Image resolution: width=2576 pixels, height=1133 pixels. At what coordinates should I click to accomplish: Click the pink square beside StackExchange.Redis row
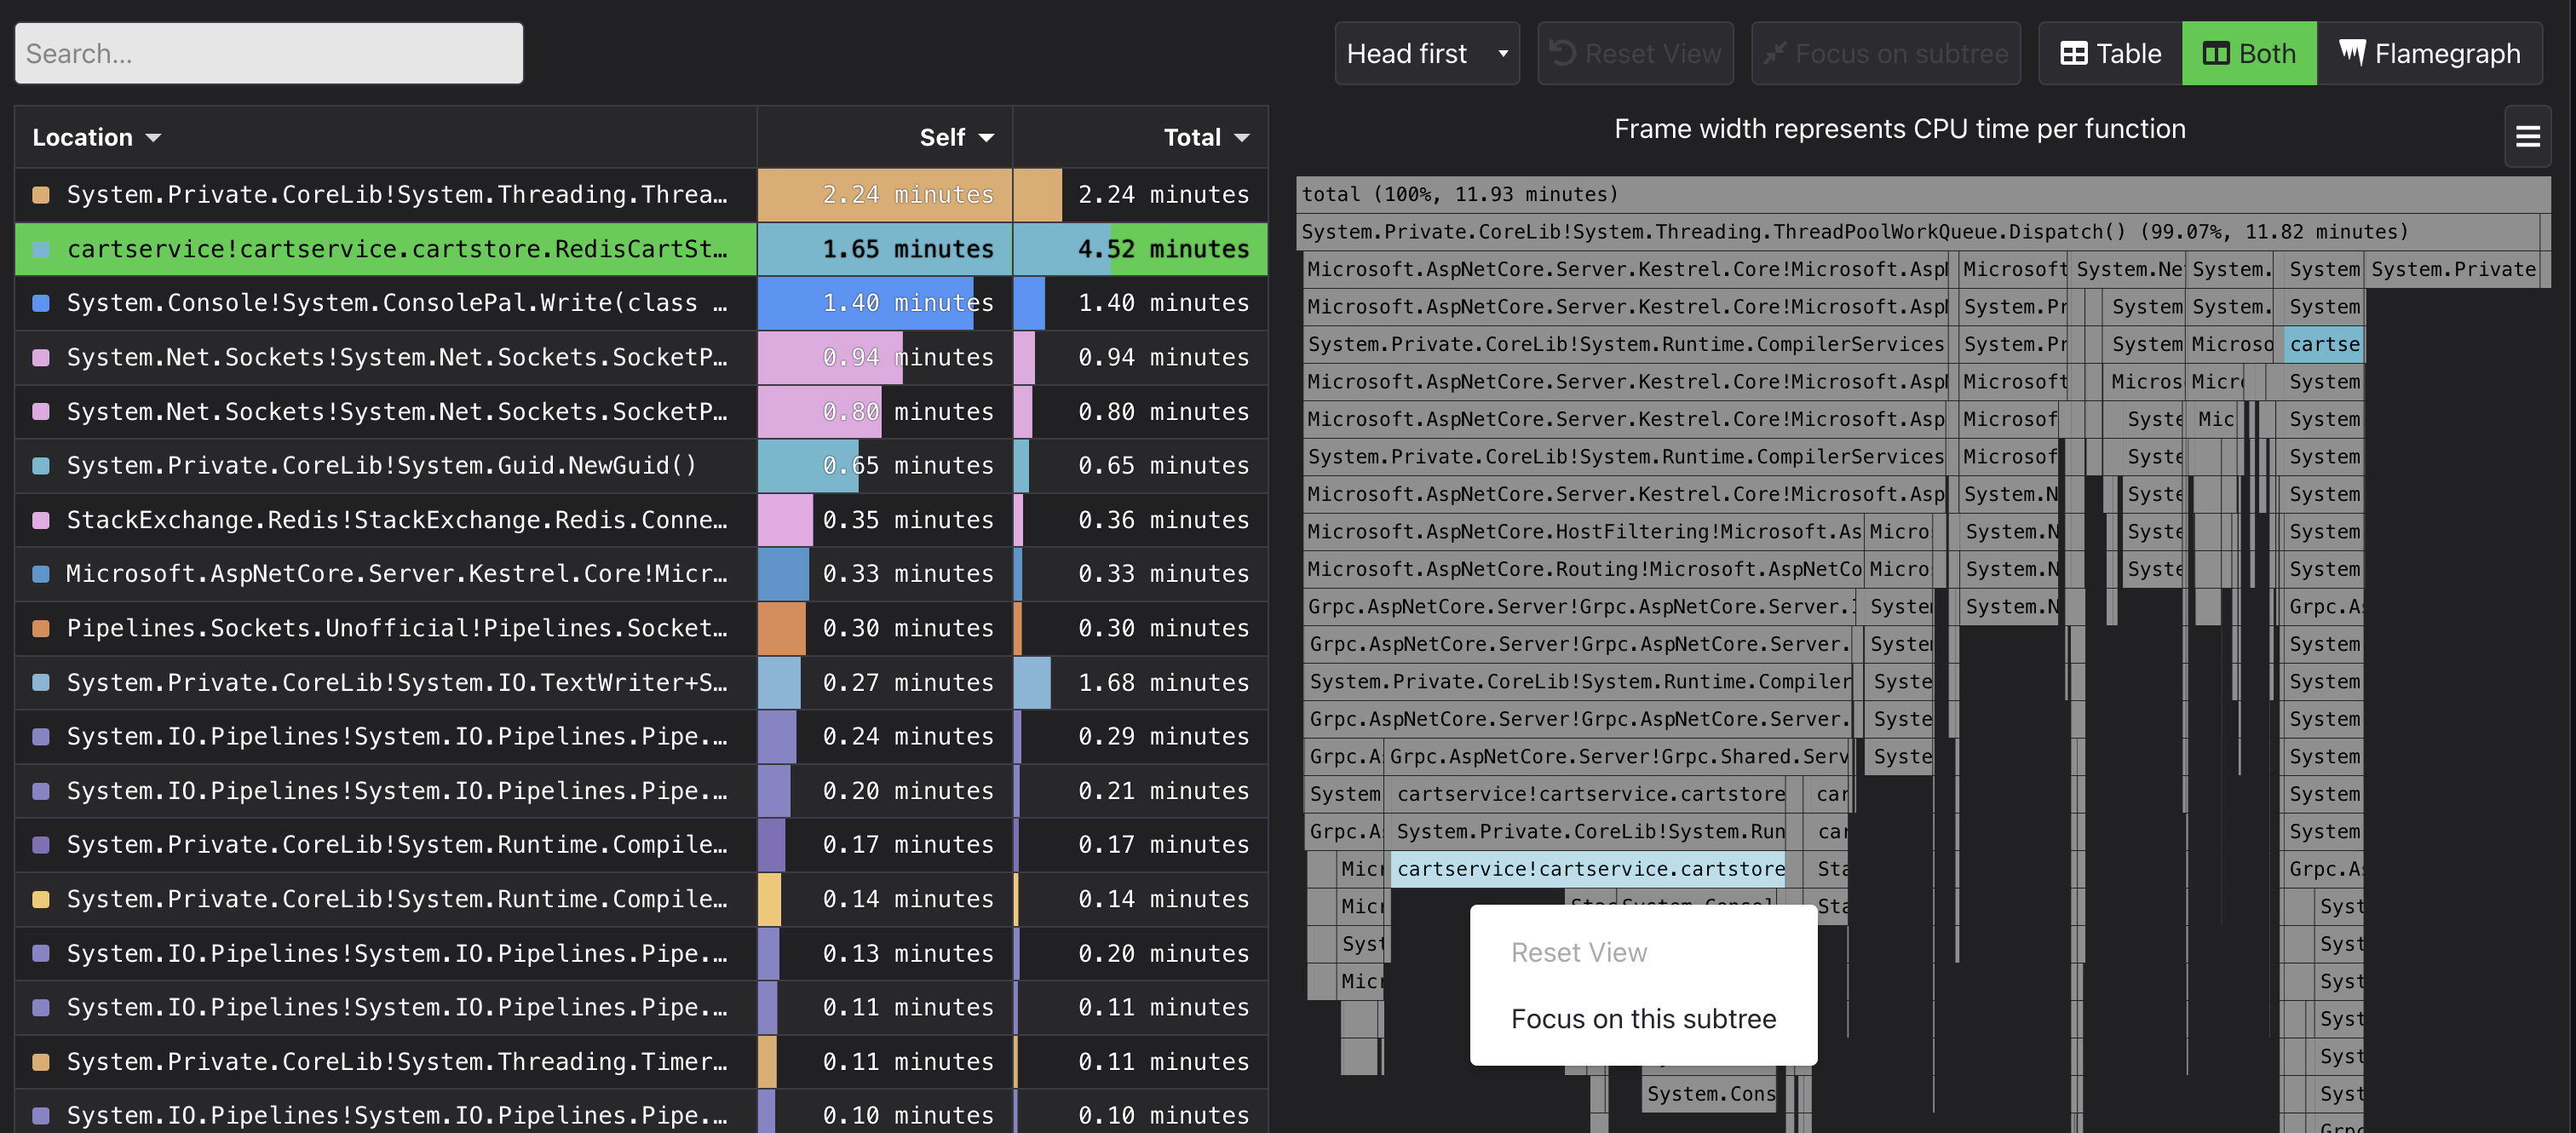point(40,519)
